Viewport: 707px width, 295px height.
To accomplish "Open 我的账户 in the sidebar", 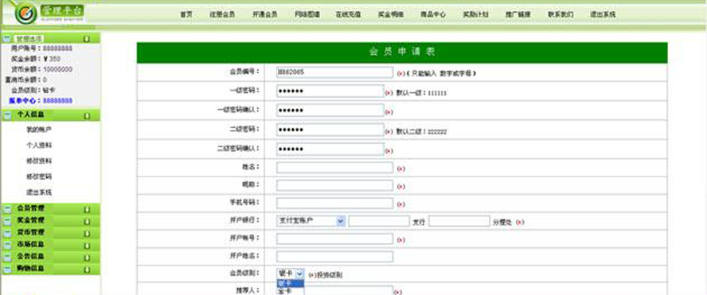I will pyautogui.click(x=39, y=130).
